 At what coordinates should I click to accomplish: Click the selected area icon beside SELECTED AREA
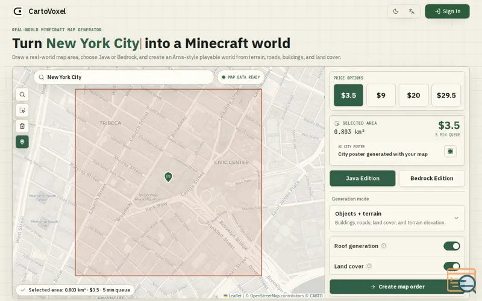pyautogui.click(x=337, y=123)
